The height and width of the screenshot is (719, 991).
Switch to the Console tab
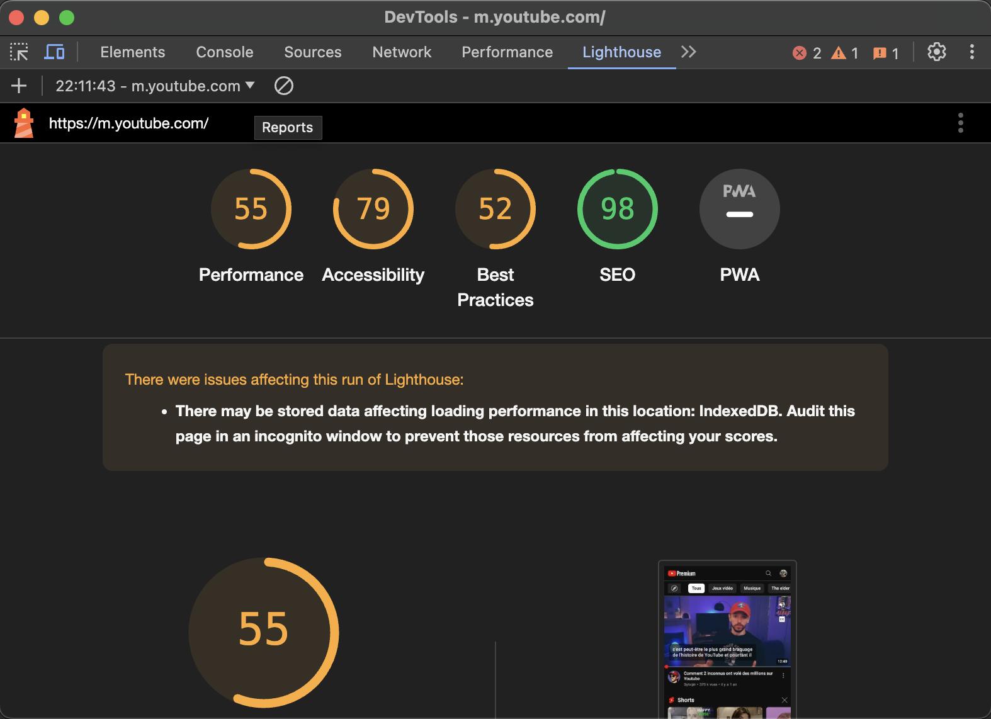pyautogui.click(x=225, y=52)
